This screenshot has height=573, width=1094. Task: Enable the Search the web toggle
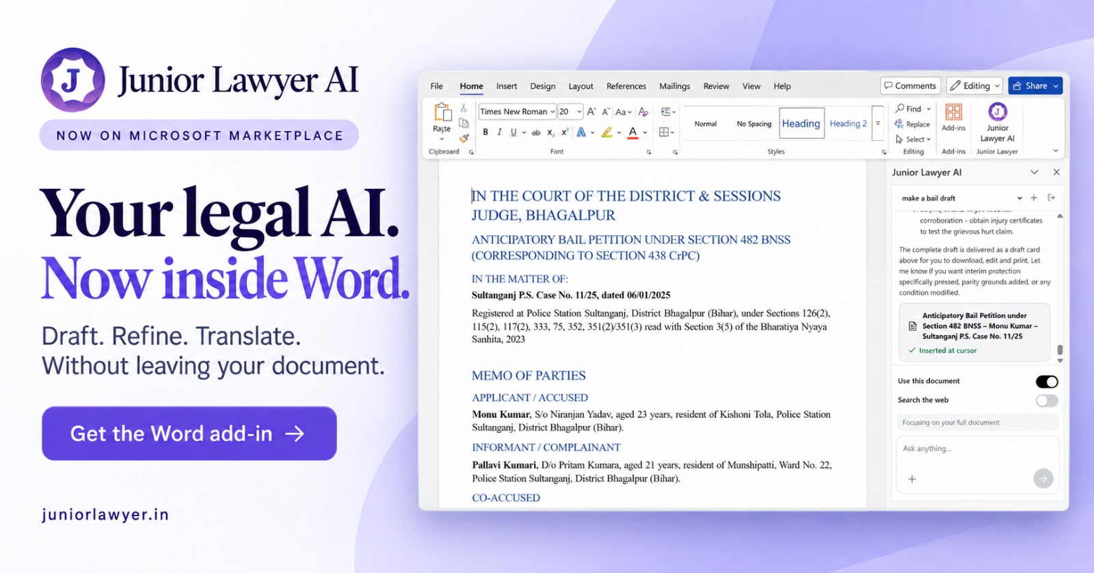click(1047, 401)
